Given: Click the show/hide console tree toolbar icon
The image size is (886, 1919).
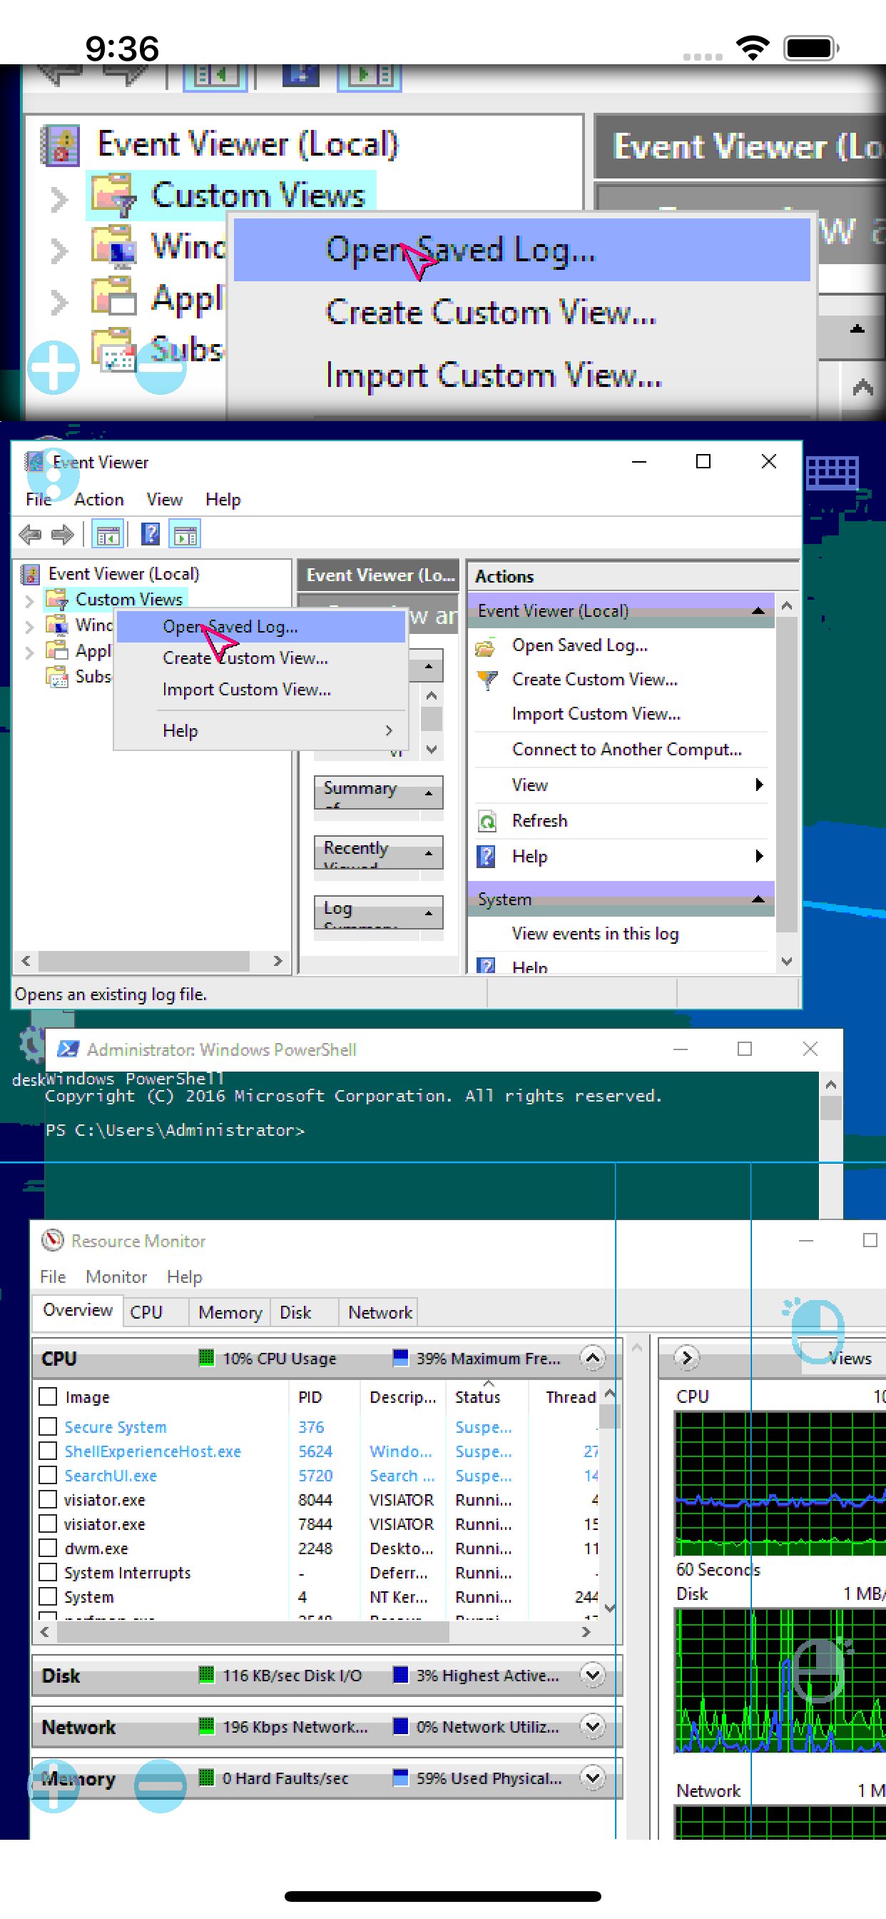Looking at the screenshot, I should point(107,534).
